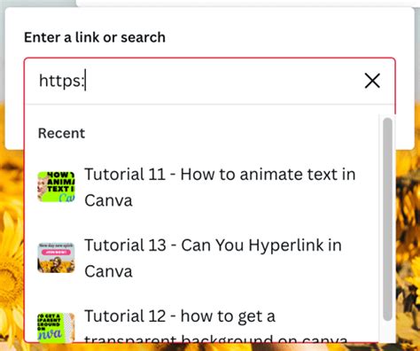420x351 pixels.
Task: Select Tutorial 11 - How to animate text result
Action: click(x=201, y=187)
